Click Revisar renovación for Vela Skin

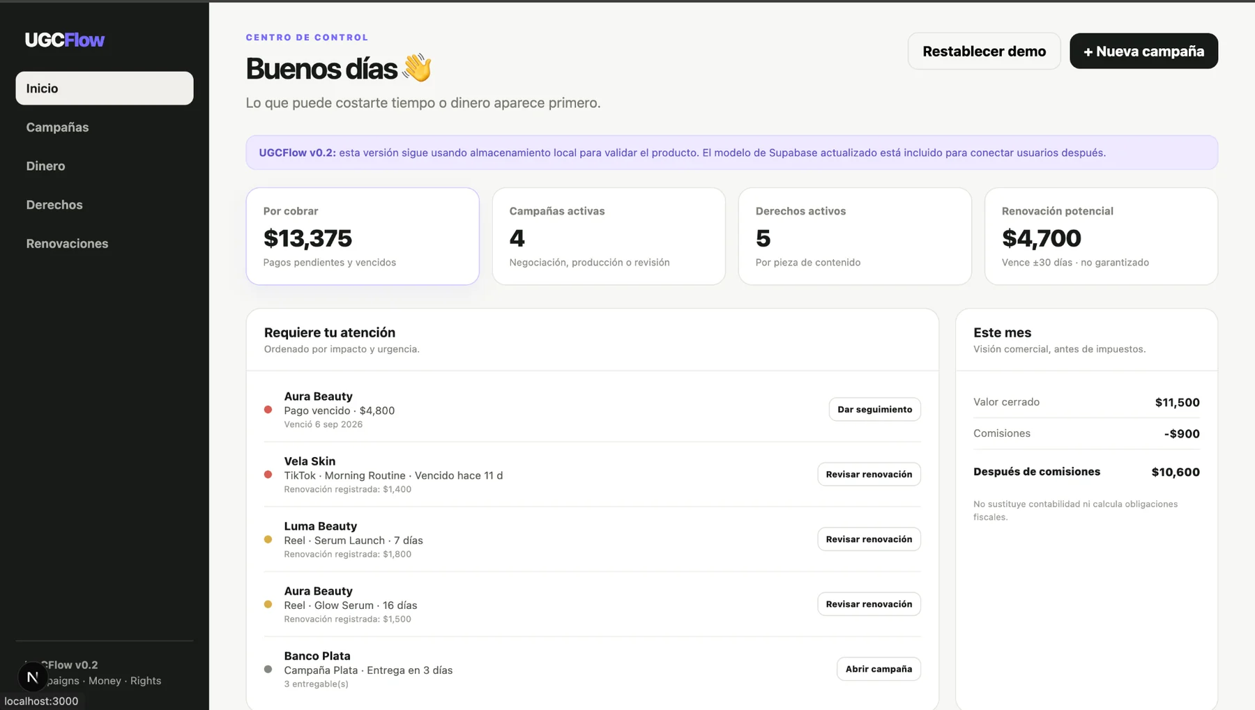[869, 474]
